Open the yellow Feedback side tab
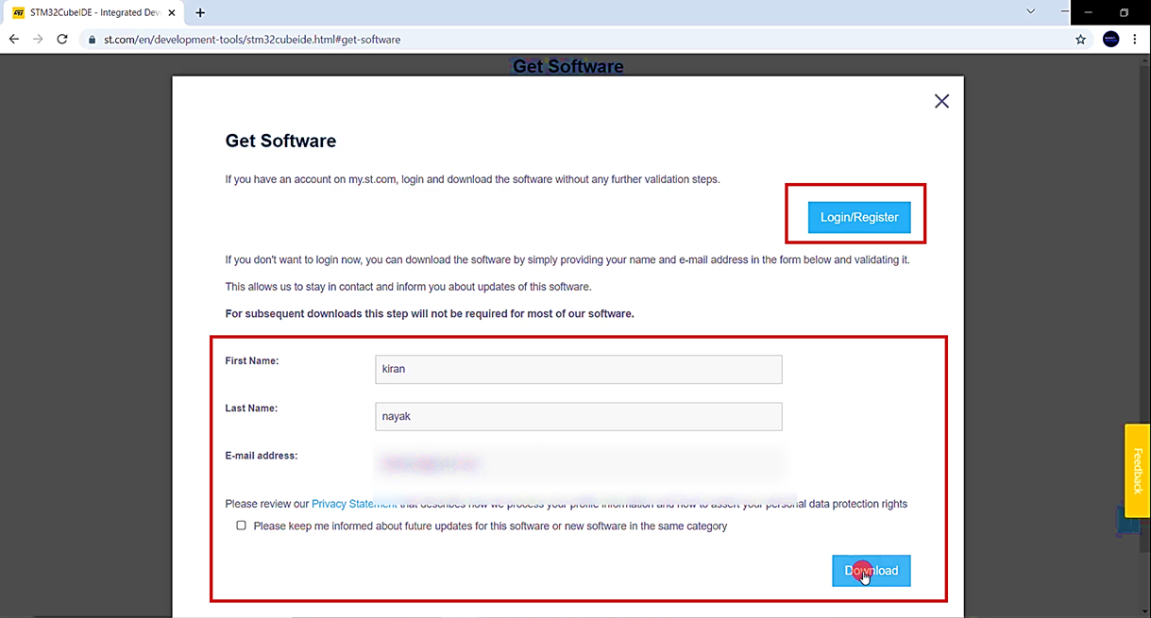 click(x=1137, y=471)
